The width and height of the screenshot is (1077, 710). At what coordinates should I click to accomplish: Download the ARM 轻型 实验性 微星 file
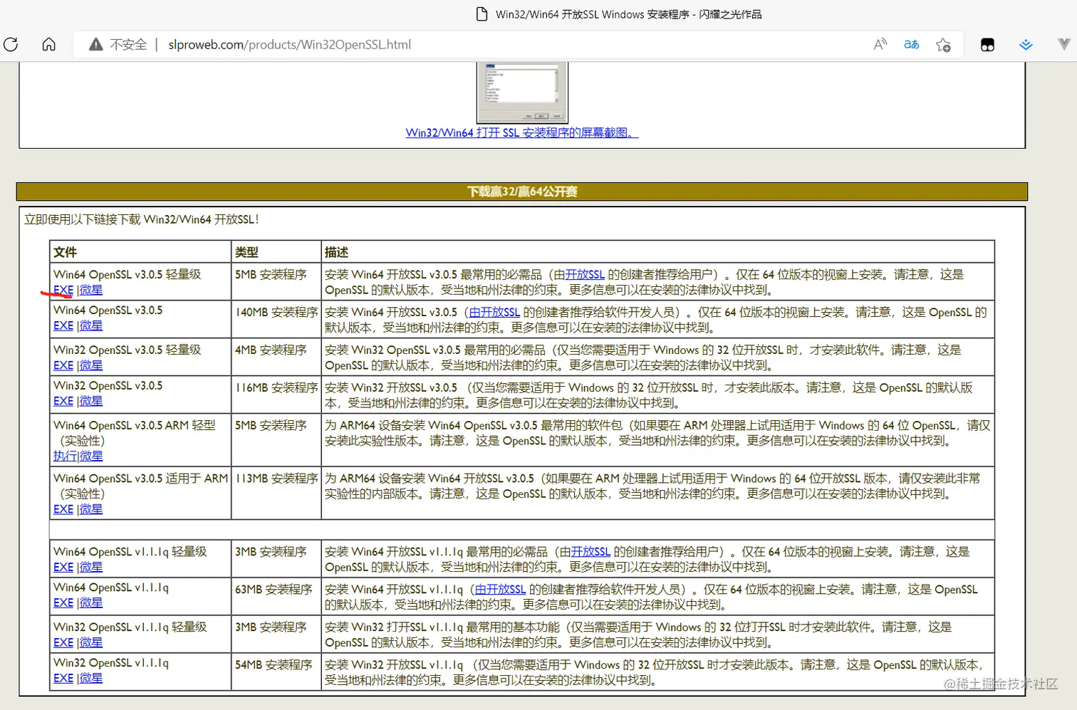tap(90, 456)
